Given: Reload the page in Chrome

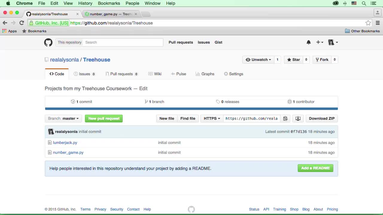Looking at the screenshot, I should tap(22, 23).
